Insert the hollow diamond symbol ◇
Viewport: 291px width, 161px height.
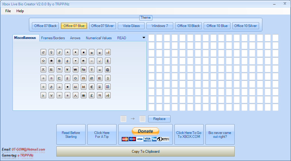[43, 78]
